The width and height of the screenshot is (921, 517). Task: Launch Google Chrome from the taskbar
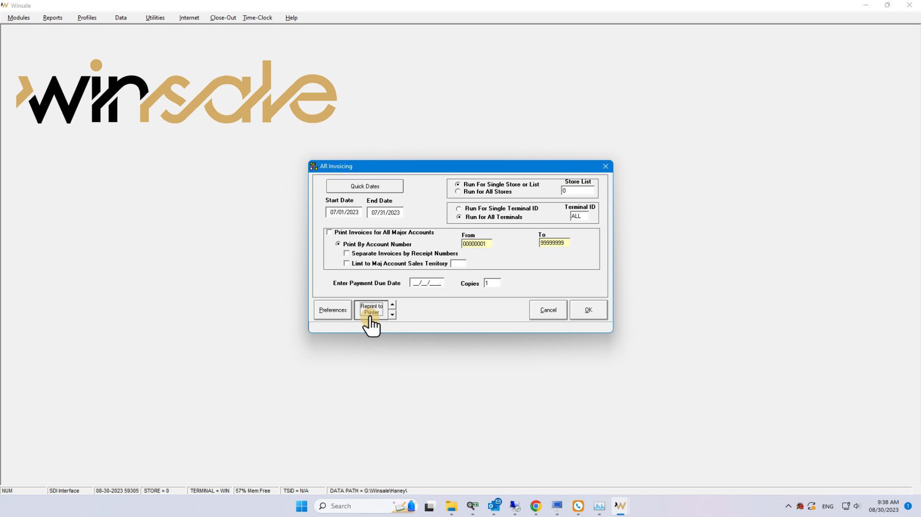click(536, 506)
